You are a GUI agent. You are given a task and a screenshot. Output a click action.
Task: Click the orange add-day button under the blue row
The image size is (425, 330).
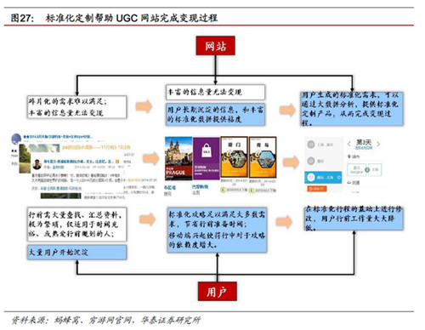317,189
